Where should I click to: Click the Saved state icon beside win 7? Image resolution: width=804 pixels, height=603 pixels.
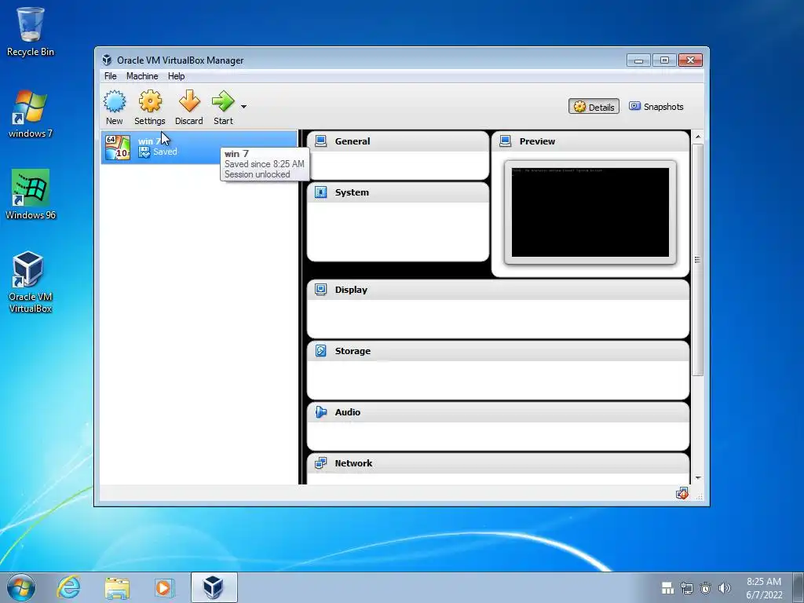tap(144, 152)
